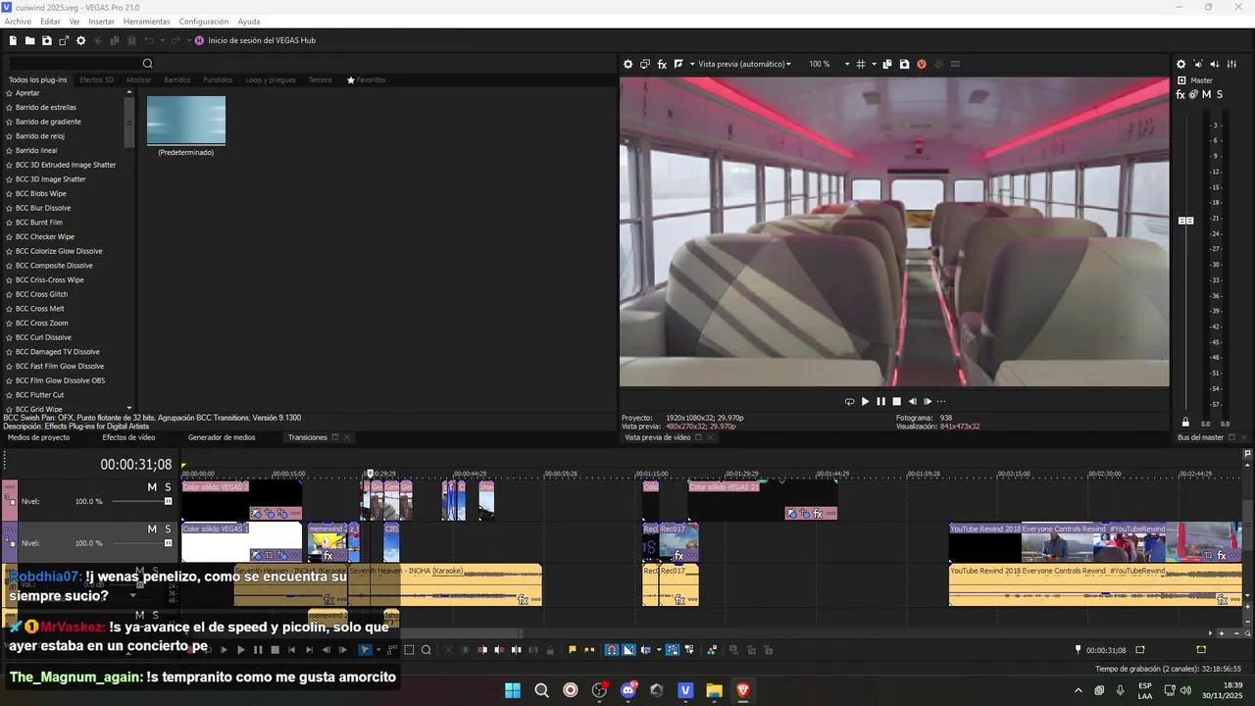The height and width of the screenshot is (706, 1255).
Task: Open the Vista previa (automático) quality dropdown
Action: click(744, 65)
